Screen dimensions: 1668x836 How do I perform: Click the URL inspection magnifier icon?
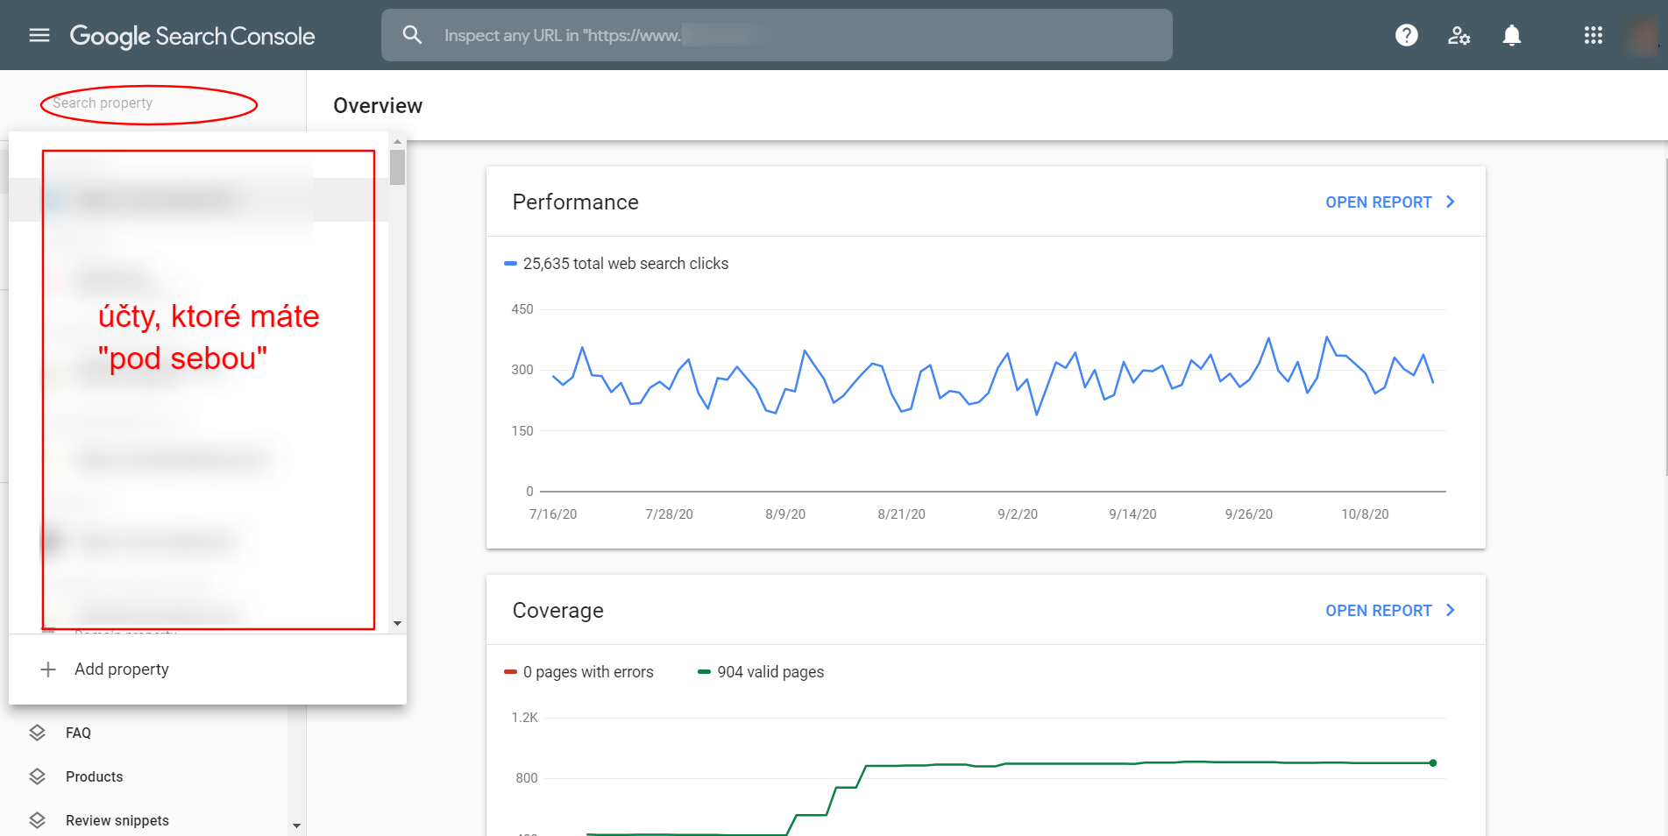tap(412, 35)
